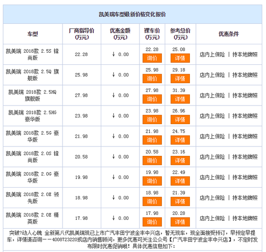Click guide price 21.98 in 厂商指导价 column
Viewport: 266px width, 252px height.
coord(81,136)
